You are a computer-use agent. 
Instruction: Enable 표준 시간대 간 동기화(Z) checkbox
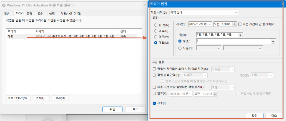coord(240,24)
